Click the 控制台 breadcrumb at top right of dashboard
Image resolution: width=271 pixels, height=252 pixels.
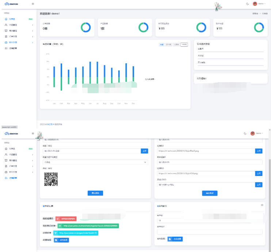click(254, 14)
